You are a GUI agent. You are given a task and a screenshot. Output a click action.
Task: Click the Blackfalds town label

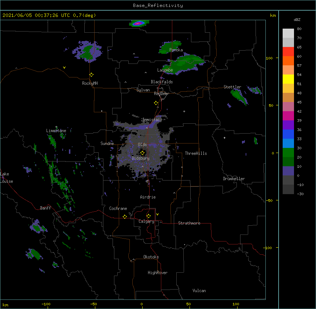162,82
